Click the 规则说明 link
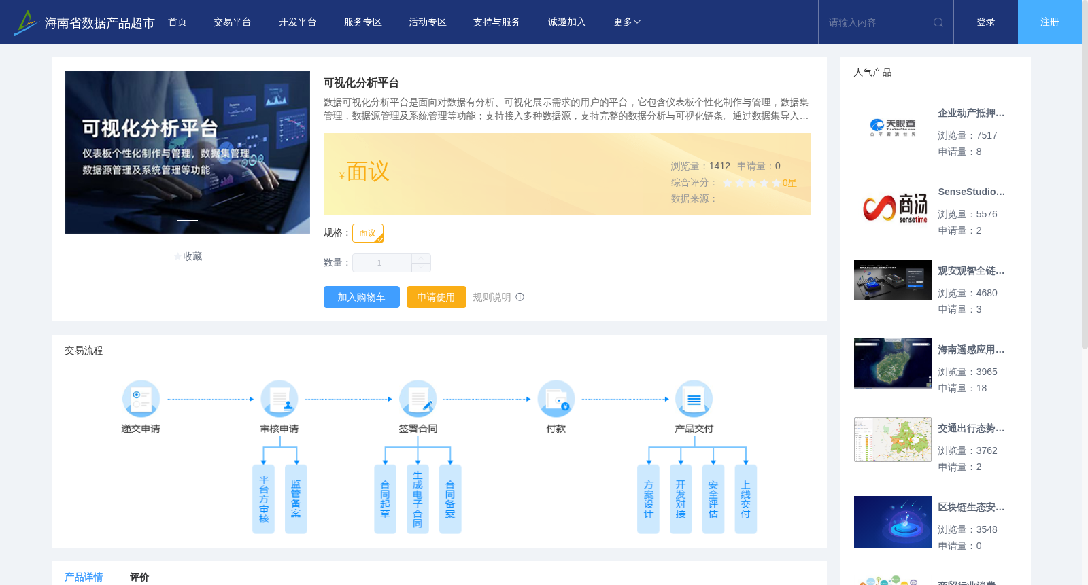 click(492, 297)
